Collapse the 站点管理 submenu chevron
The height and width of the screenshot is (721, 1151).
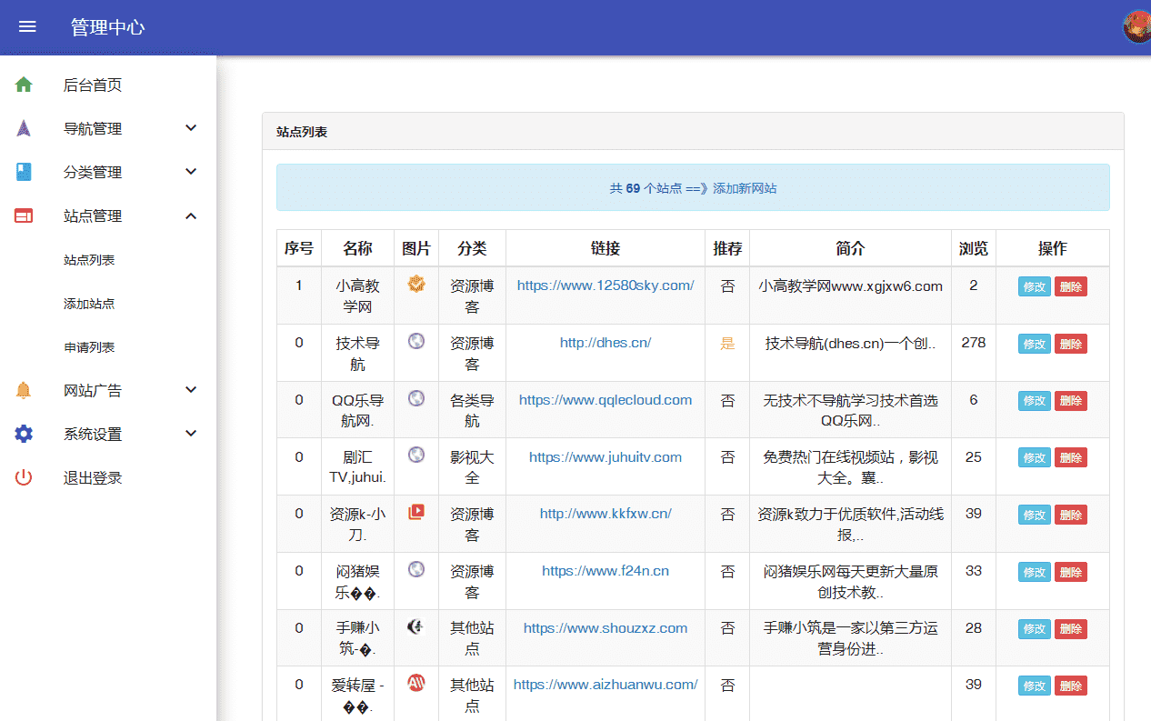click(191, 215)
